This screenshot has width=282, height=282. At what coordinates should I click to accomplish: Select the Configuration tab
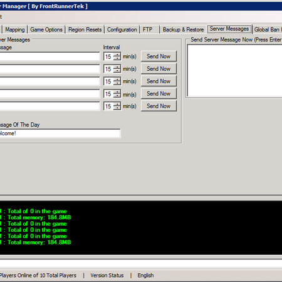point(122,29)
